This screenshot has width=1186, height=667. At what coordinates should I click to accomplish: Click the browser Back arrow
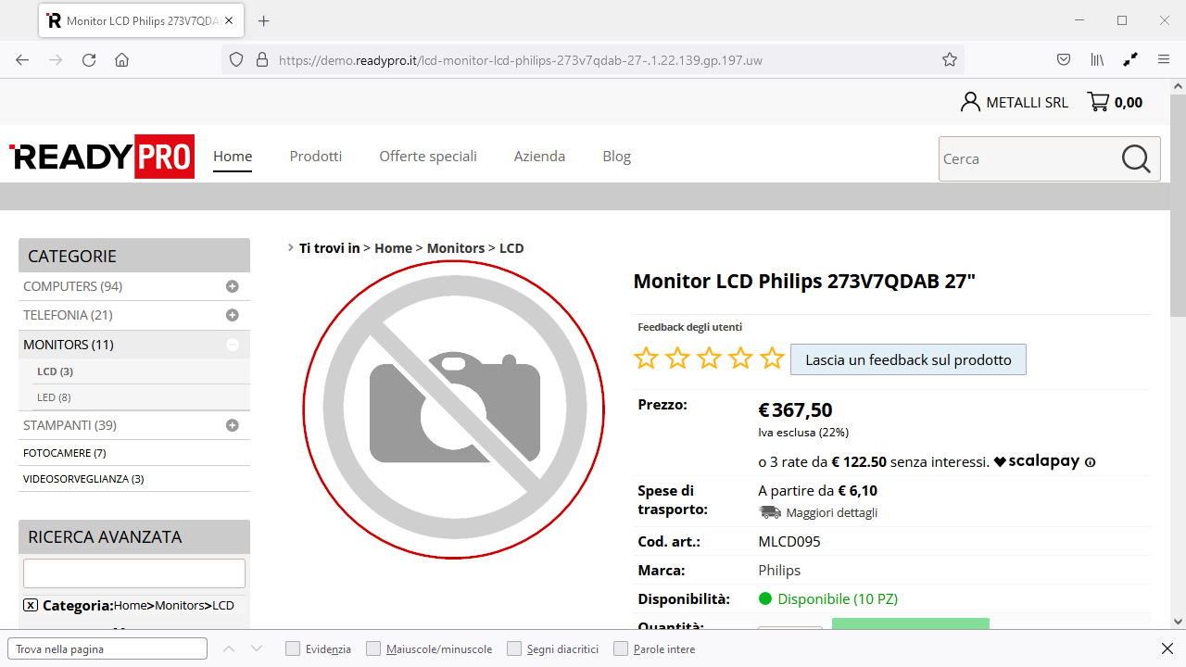pos(22,59)
